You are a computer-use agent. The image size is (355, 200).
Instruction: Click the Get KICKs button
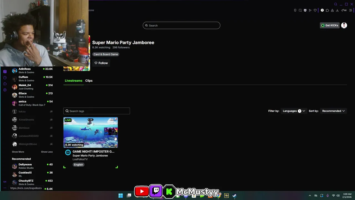[330, 25]
